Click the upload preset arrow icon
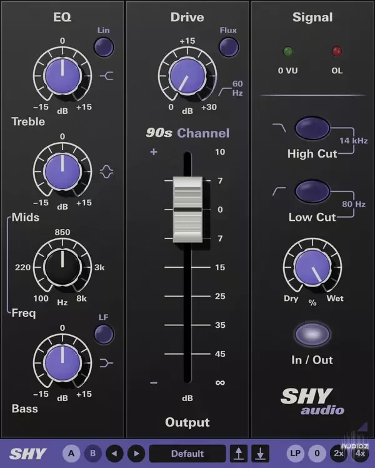 239,454
